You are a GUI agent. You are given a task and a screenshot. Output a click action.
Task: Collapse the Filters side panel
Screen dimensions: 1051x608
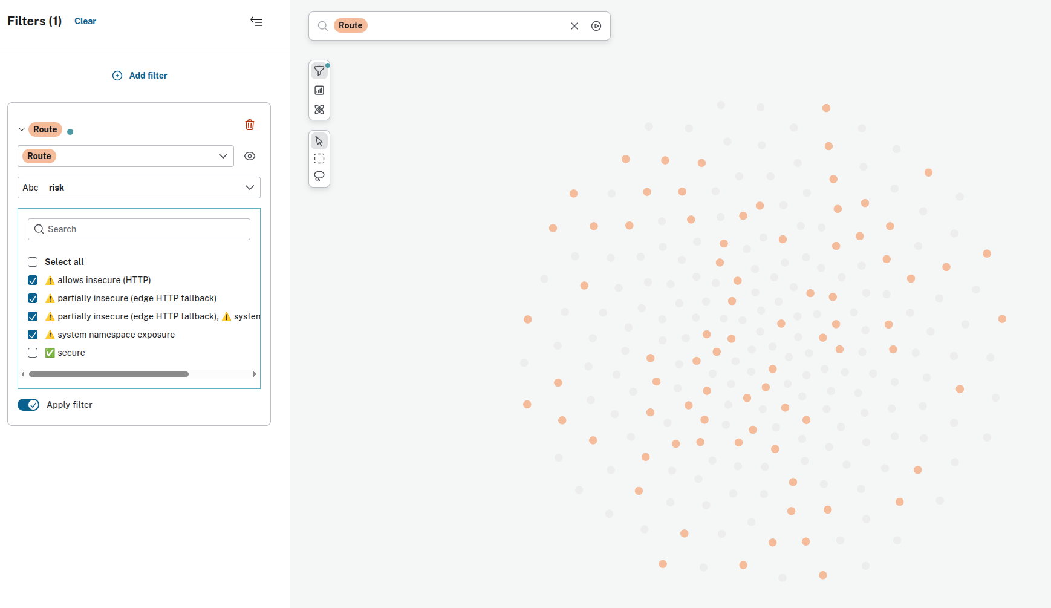click(x=256, y=22)
